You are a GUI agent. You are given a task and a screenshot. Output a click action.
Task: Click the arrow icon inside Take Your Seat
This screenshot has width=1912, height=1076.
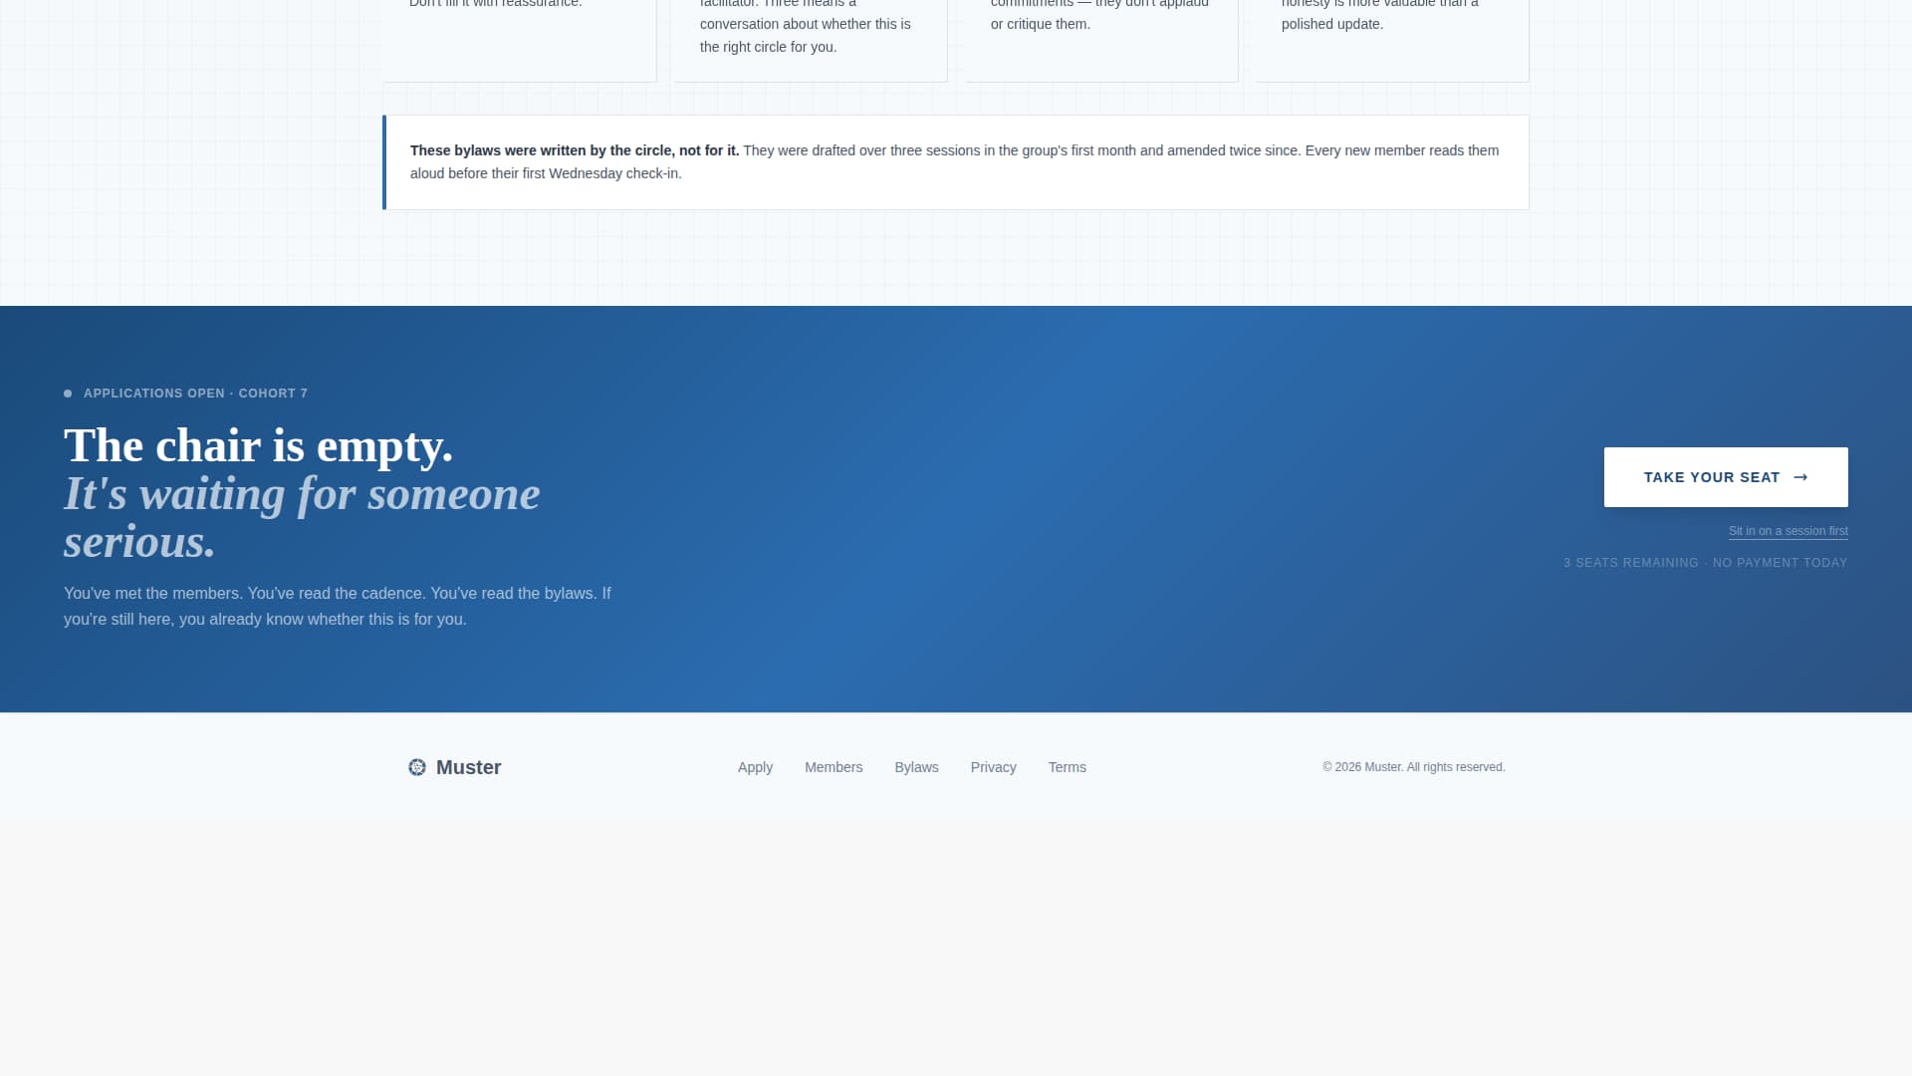coord(1801,477)
